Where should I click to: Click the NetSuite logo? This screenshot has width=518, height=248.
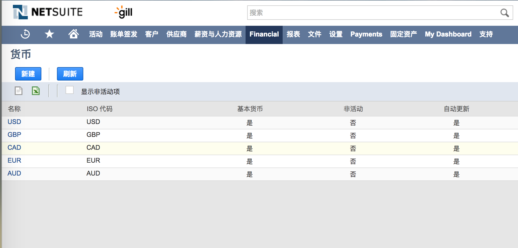coord(48,12)
